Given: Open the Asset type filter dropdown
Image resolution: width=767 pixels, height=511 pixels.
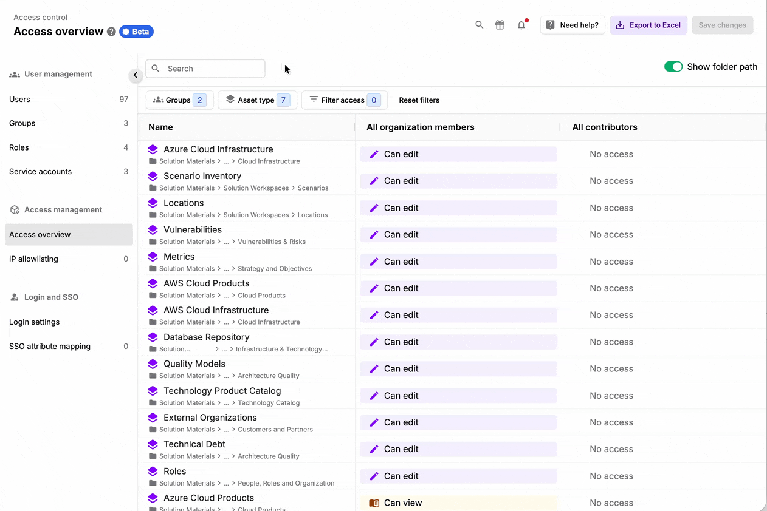Looking at the screenshot, I should click(x=257, y=100).
